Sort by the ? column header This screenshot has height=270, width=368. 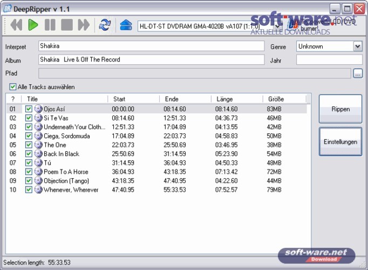pos(13,99)
